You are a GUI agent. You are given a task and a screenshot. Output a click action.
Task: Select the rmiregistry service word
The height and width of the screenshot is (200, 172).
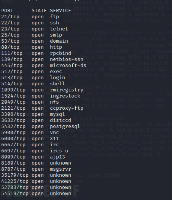67,90
